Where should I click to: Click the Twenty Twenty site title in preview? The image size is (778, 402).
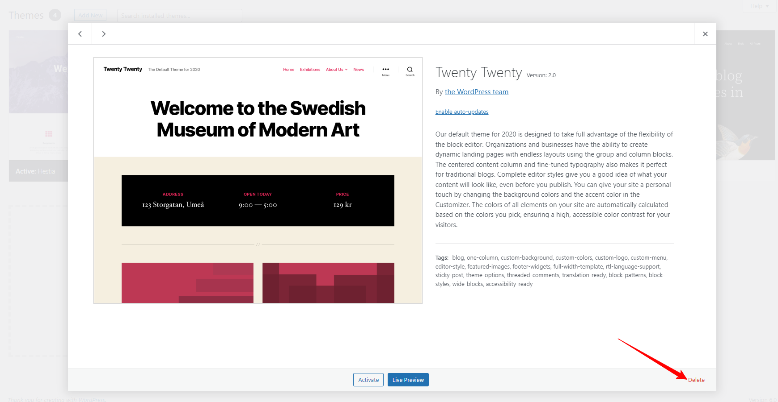click(123, 69)
